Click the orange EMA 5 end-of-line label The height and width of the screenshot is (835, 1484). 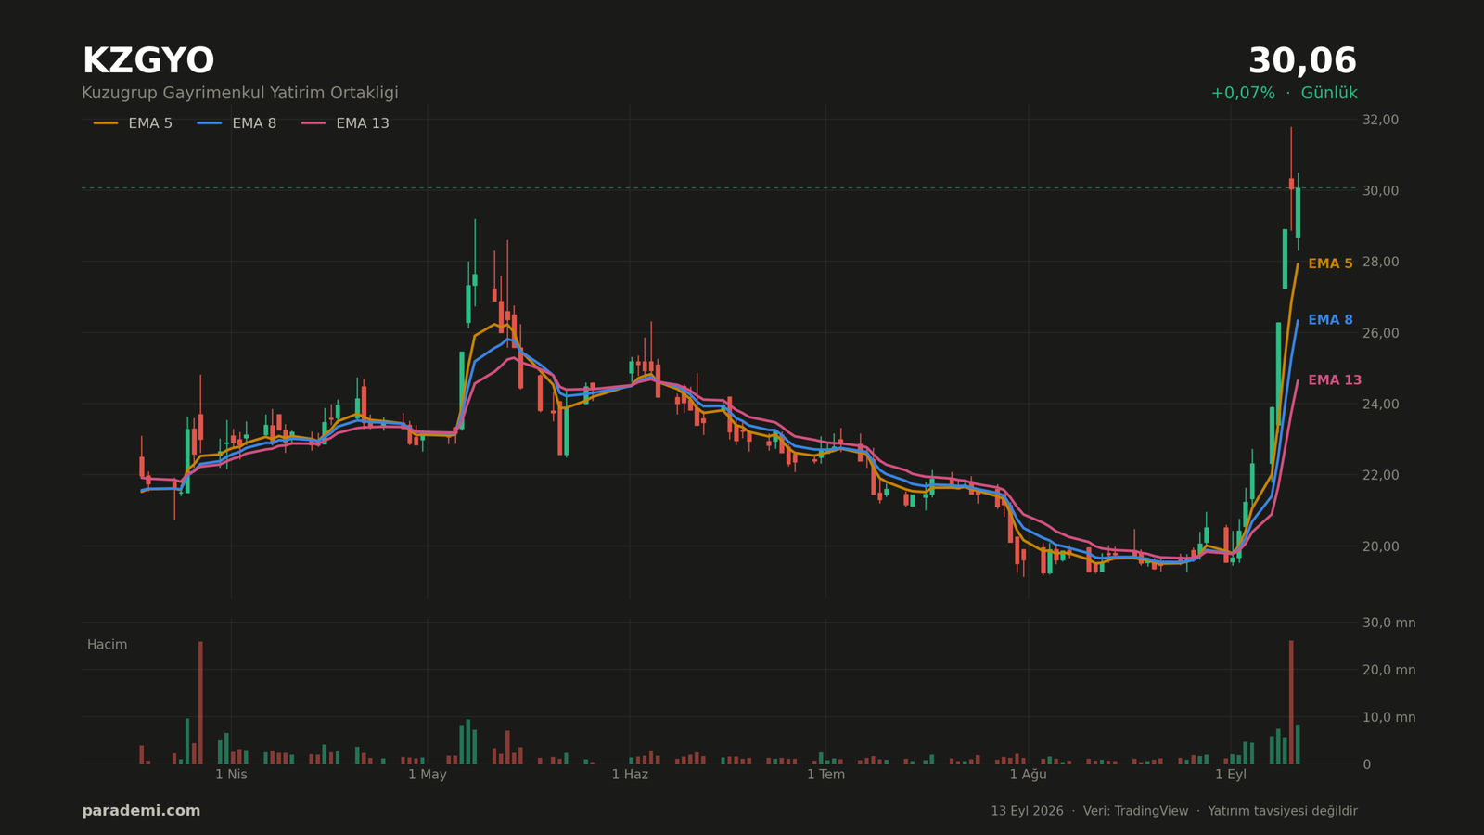[x=1330, y=264]
